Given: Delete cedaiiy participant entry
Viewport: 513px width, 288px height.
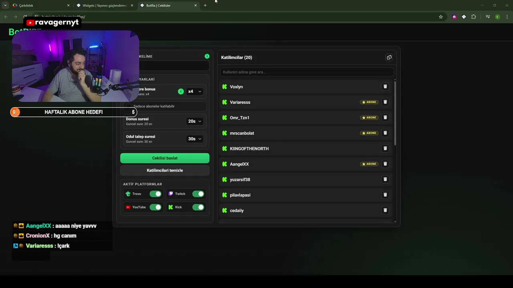Looking at the screenshot, I should coord(385,210).
